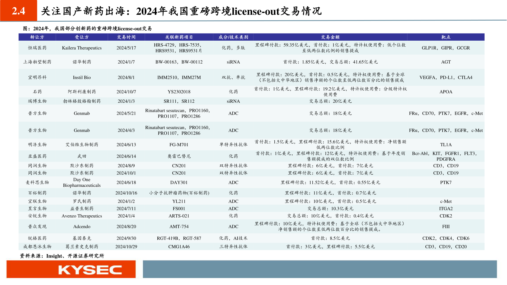507x285 pixels.
Task: Click the 宜联生物 cell
Action: pyautogui.click(x=37, y=201)
